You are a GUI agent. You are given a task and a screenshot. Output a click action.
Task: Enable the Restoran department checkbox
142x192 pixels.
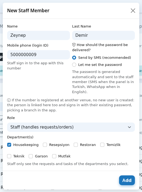click(x=76, y=145)
